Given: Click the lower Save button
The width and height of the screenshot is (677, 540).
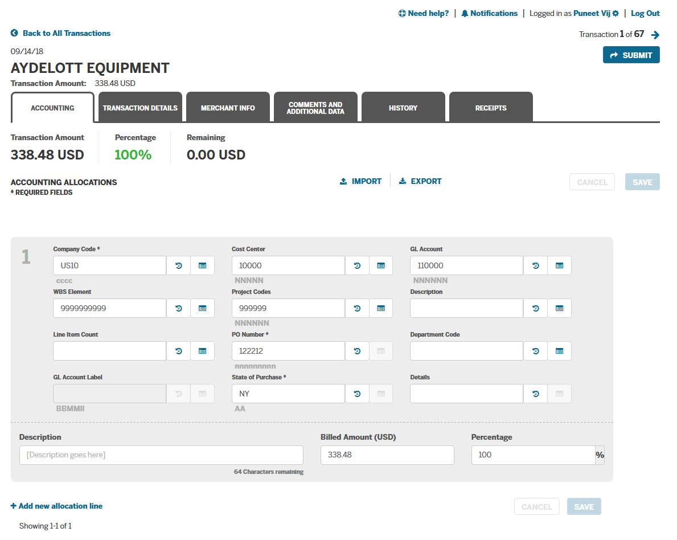Looking at the screenshot, I should (x=584, y=507).
